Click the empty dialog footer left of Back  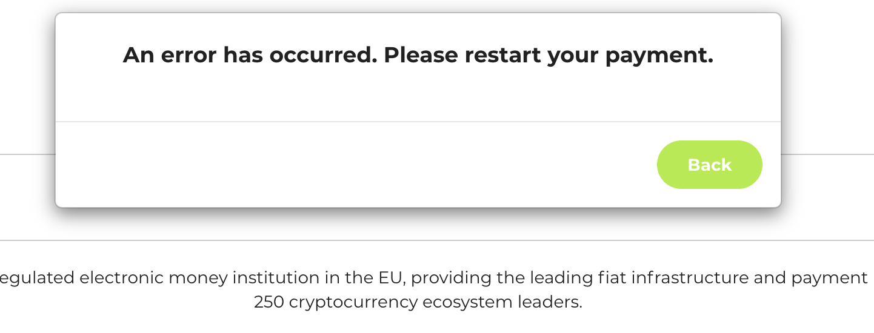352,165
